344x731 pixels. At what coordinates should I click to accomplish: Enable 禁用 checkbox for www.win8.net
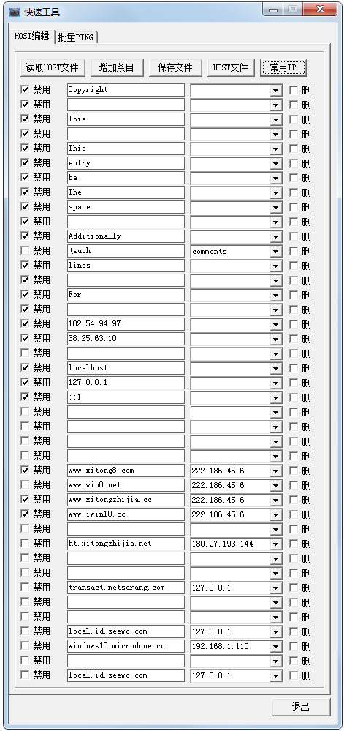pos(25,484)
